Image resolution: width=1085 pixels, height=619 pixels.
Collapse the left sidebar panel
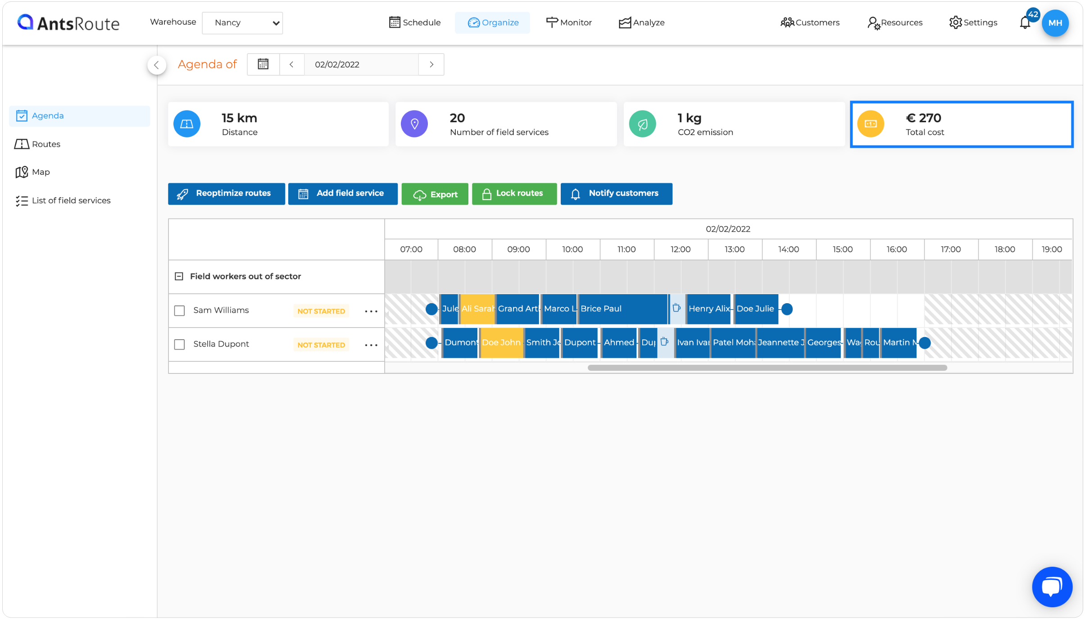pos(156,65)
